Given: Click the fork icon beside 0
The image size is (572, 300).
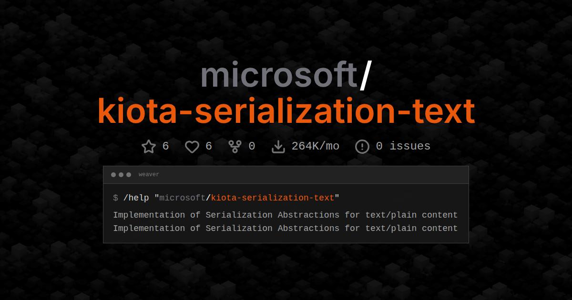Looking at the screenshot, I should [235, 146].
